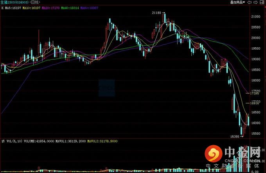This screenshot has height=173, width=266.
Task: Click the MA5:16197 indicator label
Action: click(x=13, y=8)
